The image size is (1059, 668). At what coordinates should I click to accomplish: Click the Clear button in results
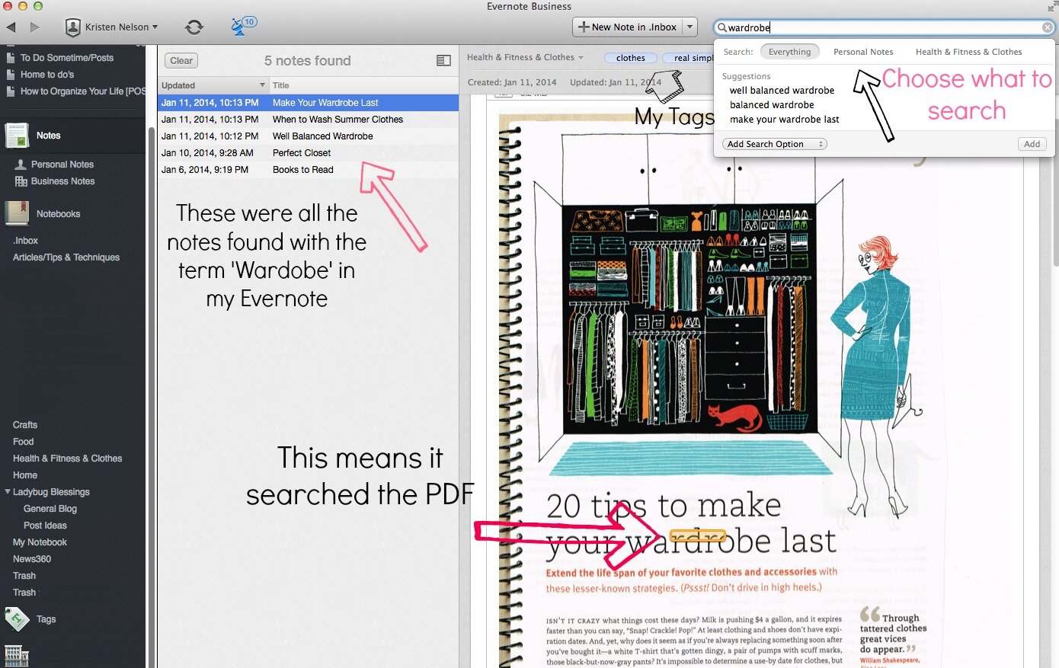pyautogui.click(x=181, y=61)
